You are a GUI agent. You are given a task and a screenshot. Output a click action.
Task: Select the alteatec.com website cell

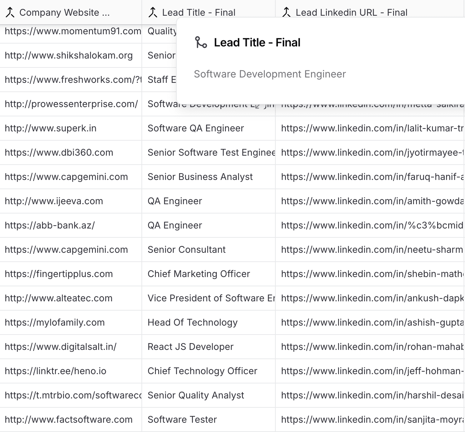point(71,298)
